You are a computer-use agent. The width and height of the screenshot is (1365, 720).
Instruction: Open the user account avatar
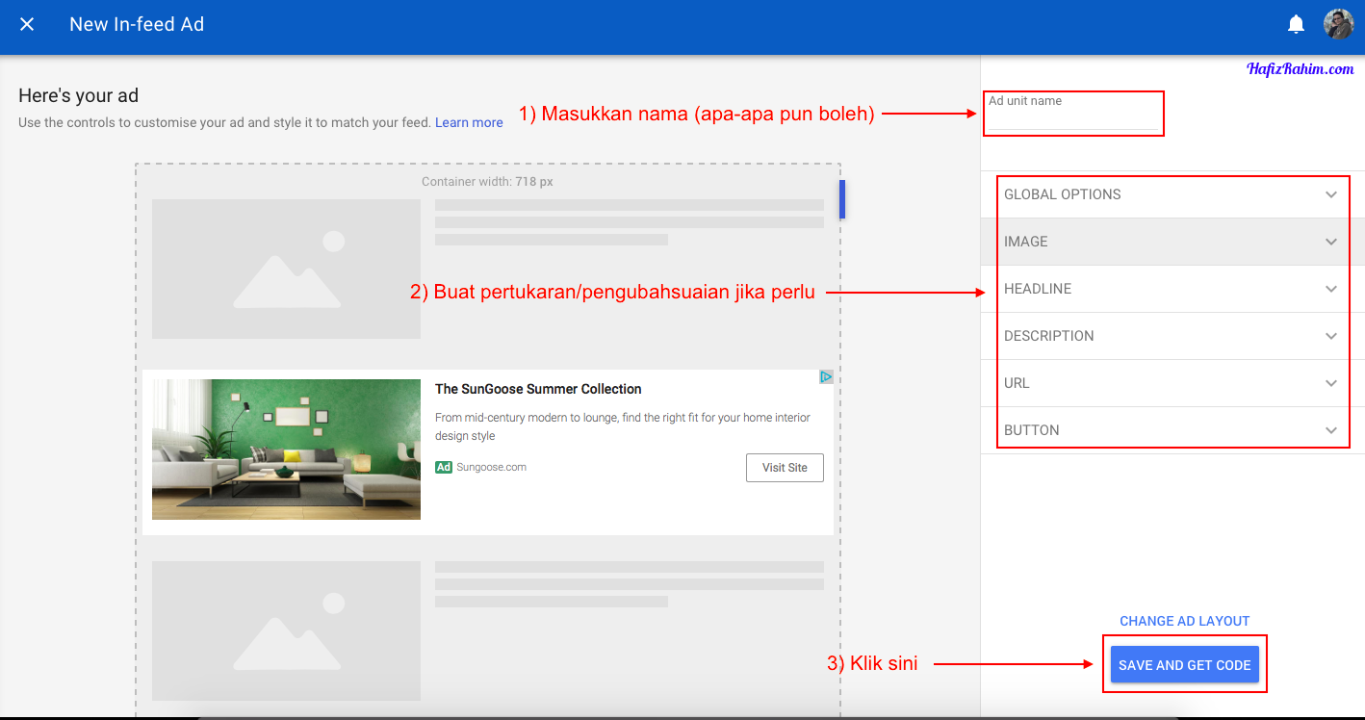tap(1338, 24)
